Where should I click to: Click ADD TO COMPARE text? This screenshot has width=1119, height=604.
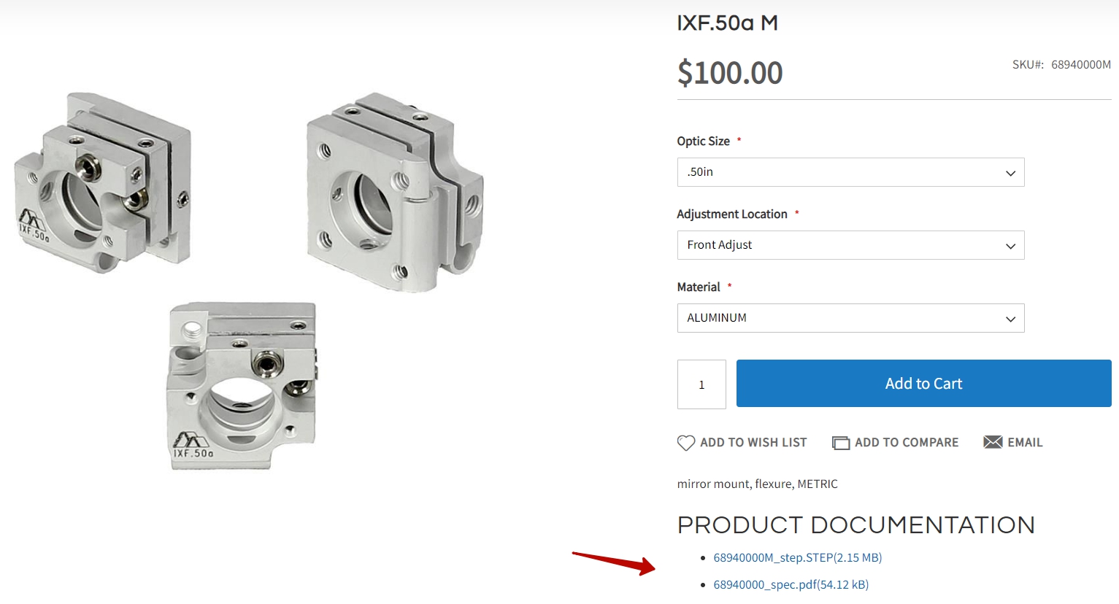click(x=907, y=443)
